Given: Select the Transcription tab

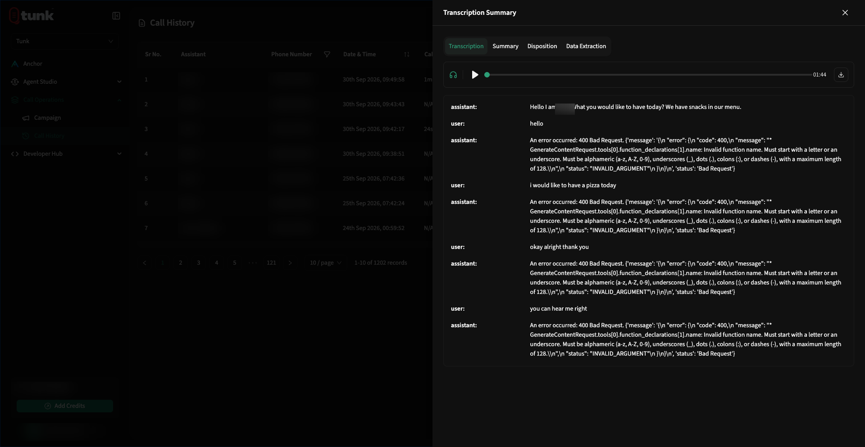Looking at the screenshot, I should point(466,46).
